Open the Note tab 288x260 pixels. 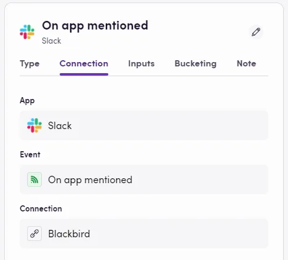246,64
